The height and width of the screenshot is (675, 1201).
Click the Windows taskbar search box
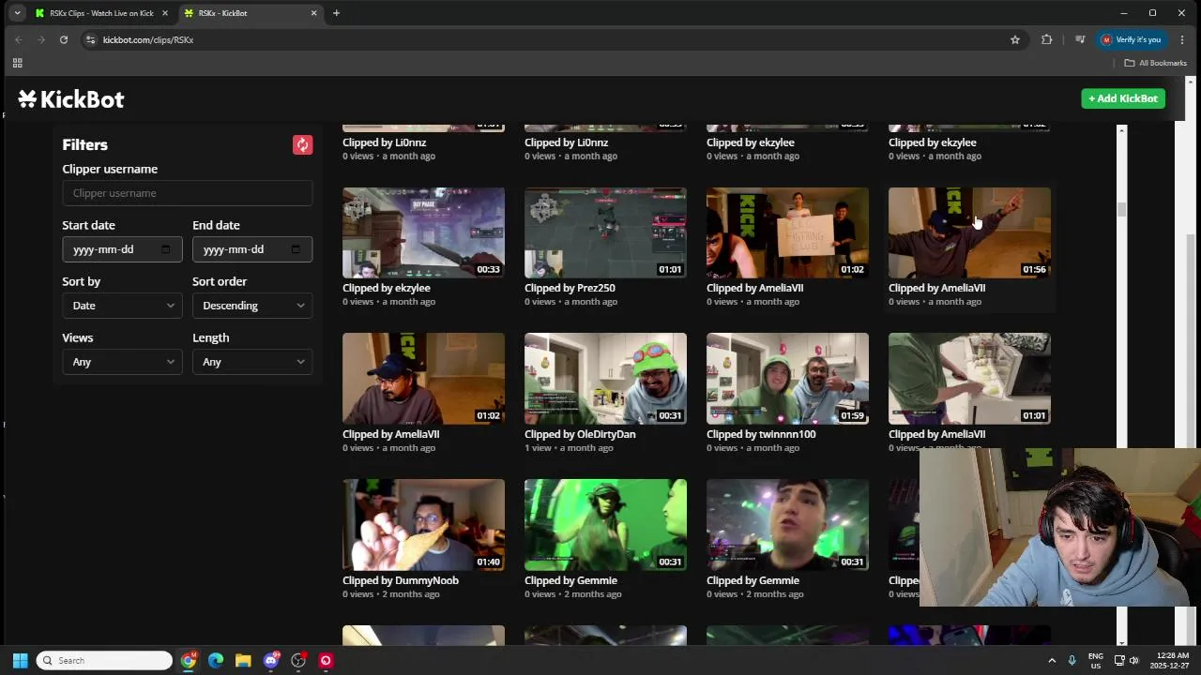coord(104,660)
